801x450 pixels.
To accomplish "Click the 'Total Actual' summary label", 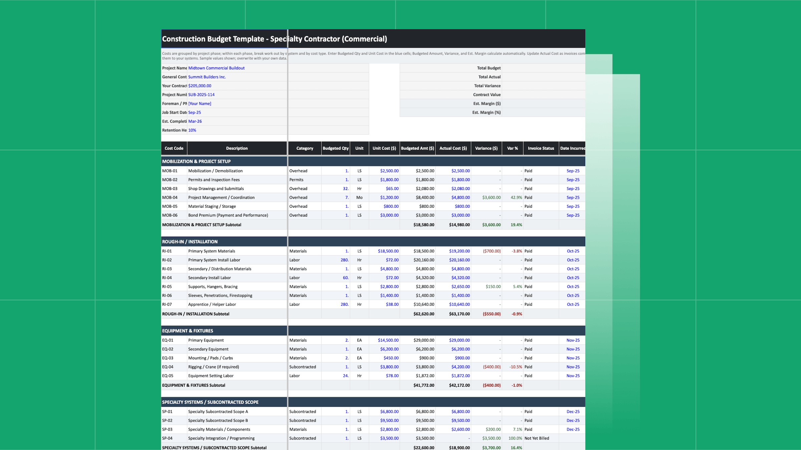I will click(x=489, y=77).
